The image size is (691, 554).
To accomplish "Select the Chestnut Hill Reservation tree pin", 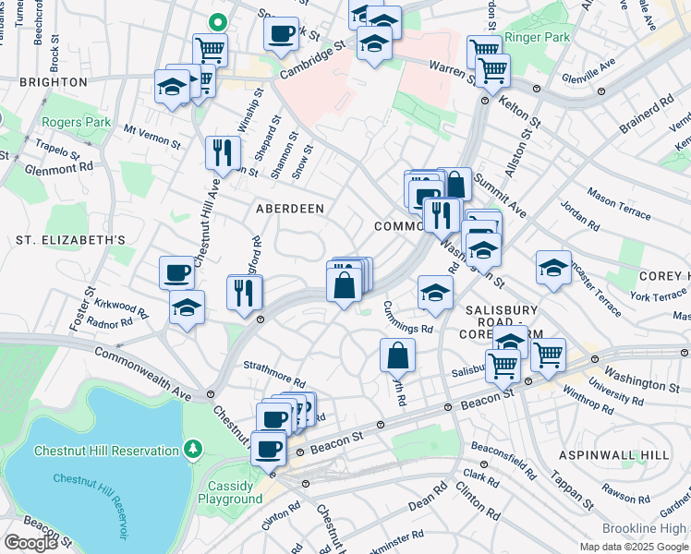I will [x=192, y=449].
